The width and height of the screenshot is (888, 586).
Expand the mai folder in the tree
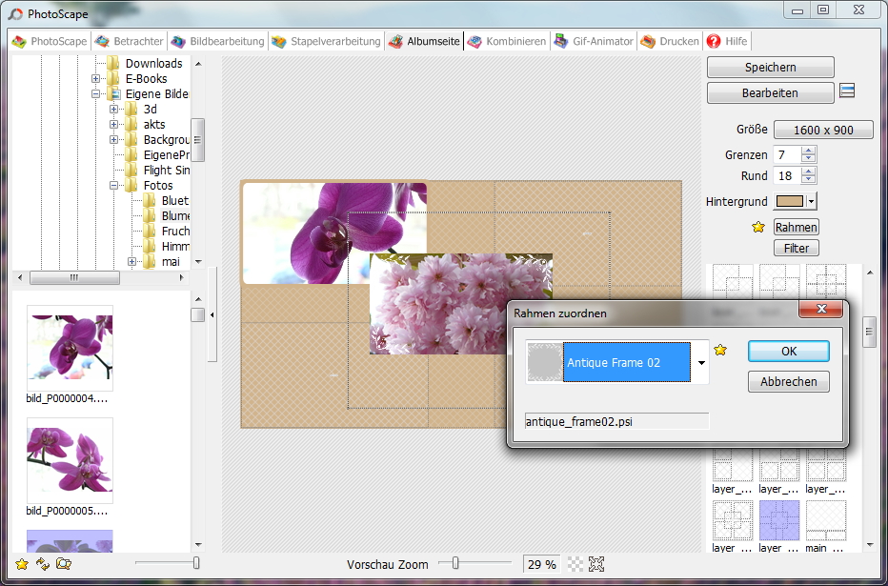[x=132, y=262]
